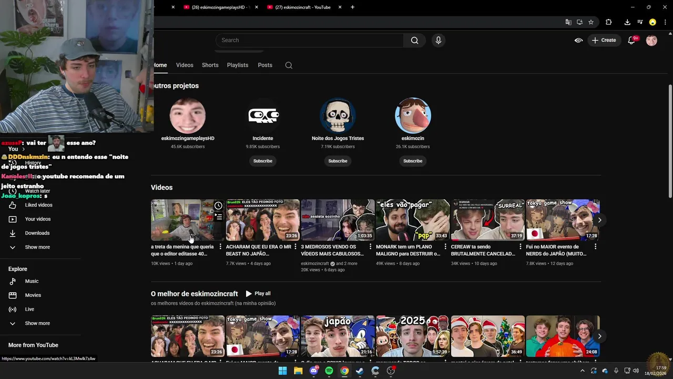Open three-dot menu for MONARK video

tap(445, 247)
